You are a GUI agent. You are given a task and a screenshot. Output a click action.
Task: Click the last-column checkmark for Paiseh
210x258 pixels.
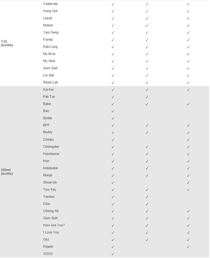click(x=188, y=247)
